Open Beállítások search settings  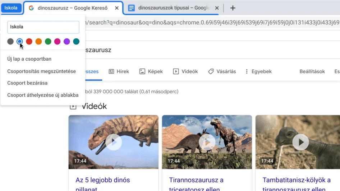[312, 71]
